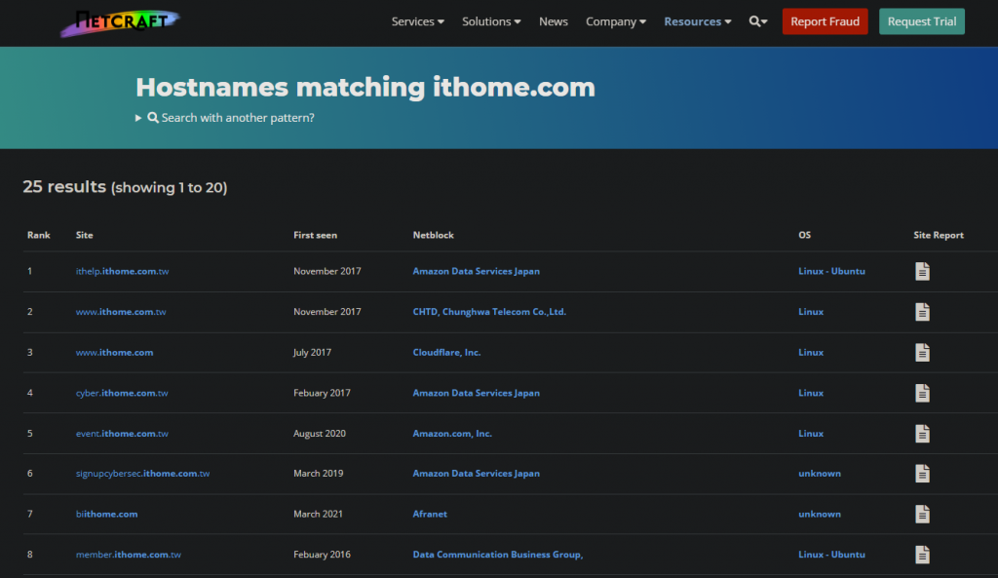Click Linux OS link for cyber.ithome.com.tw
The height and width of the screenshot is (578, 998).
[x=811, y=394]
